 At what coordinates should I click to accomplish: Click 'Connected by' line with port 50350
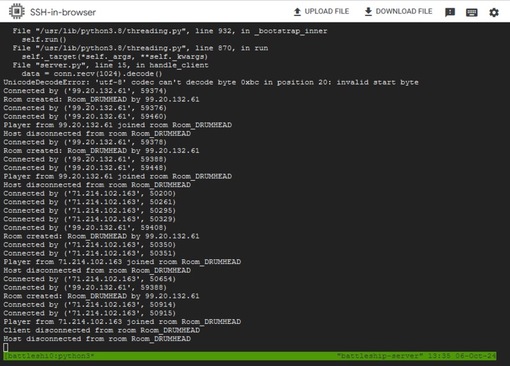(89, 245)
